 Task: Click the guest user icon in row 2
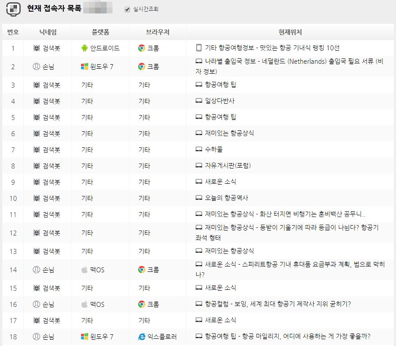click(36, 67)
